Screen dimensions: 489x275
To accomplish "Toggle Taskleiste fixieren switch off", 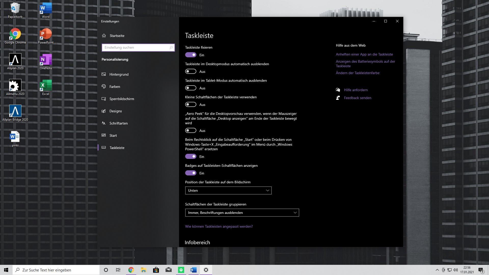I will [x=191, y=55].
